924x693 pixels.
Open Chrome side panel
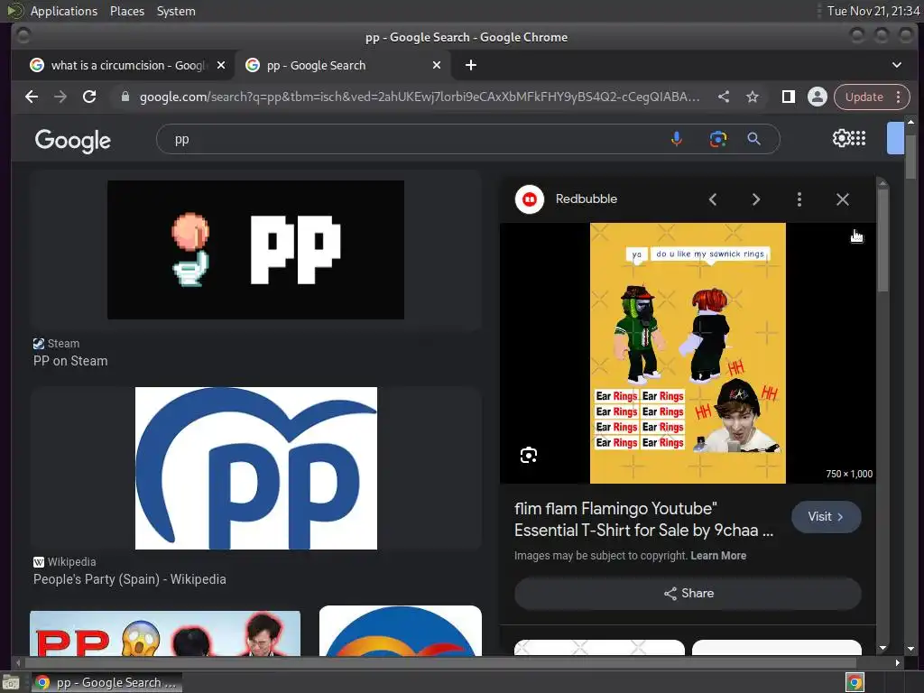pyautogui.click(x=789, y=97)
